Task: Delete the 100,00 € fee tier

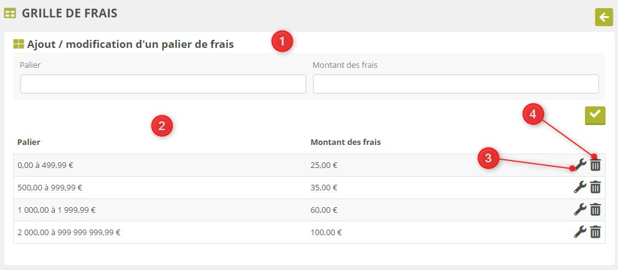Action: point(596,232)
